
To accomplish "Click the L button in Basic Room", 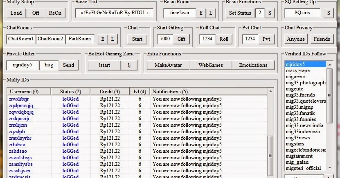I will click(x=211, y=13).
